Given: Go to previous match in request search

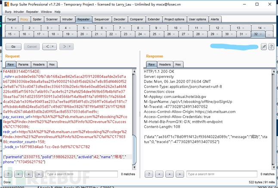Looking at the screenshot, I should tap(19, 174).
